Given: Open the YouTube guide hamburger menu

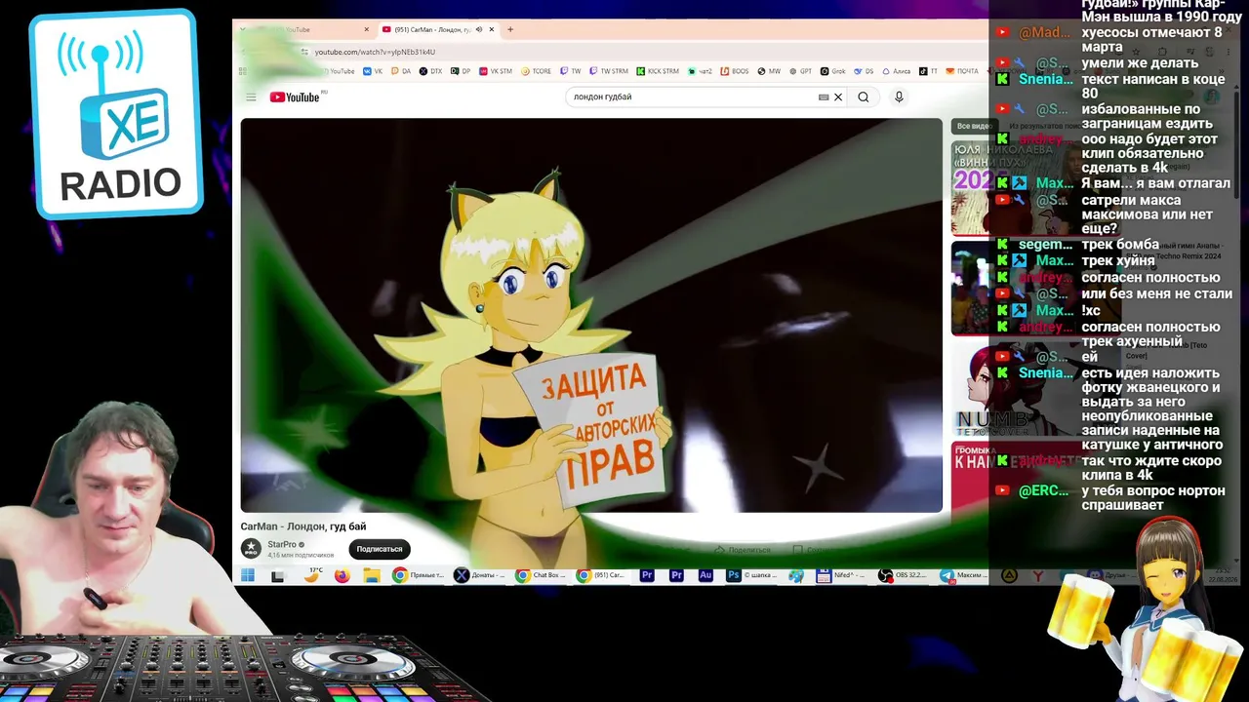Looking at the screenshot, I should point(251,97).
